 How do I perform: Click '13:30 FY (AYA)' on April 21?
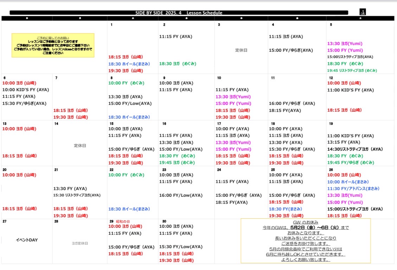coord(70,189)
